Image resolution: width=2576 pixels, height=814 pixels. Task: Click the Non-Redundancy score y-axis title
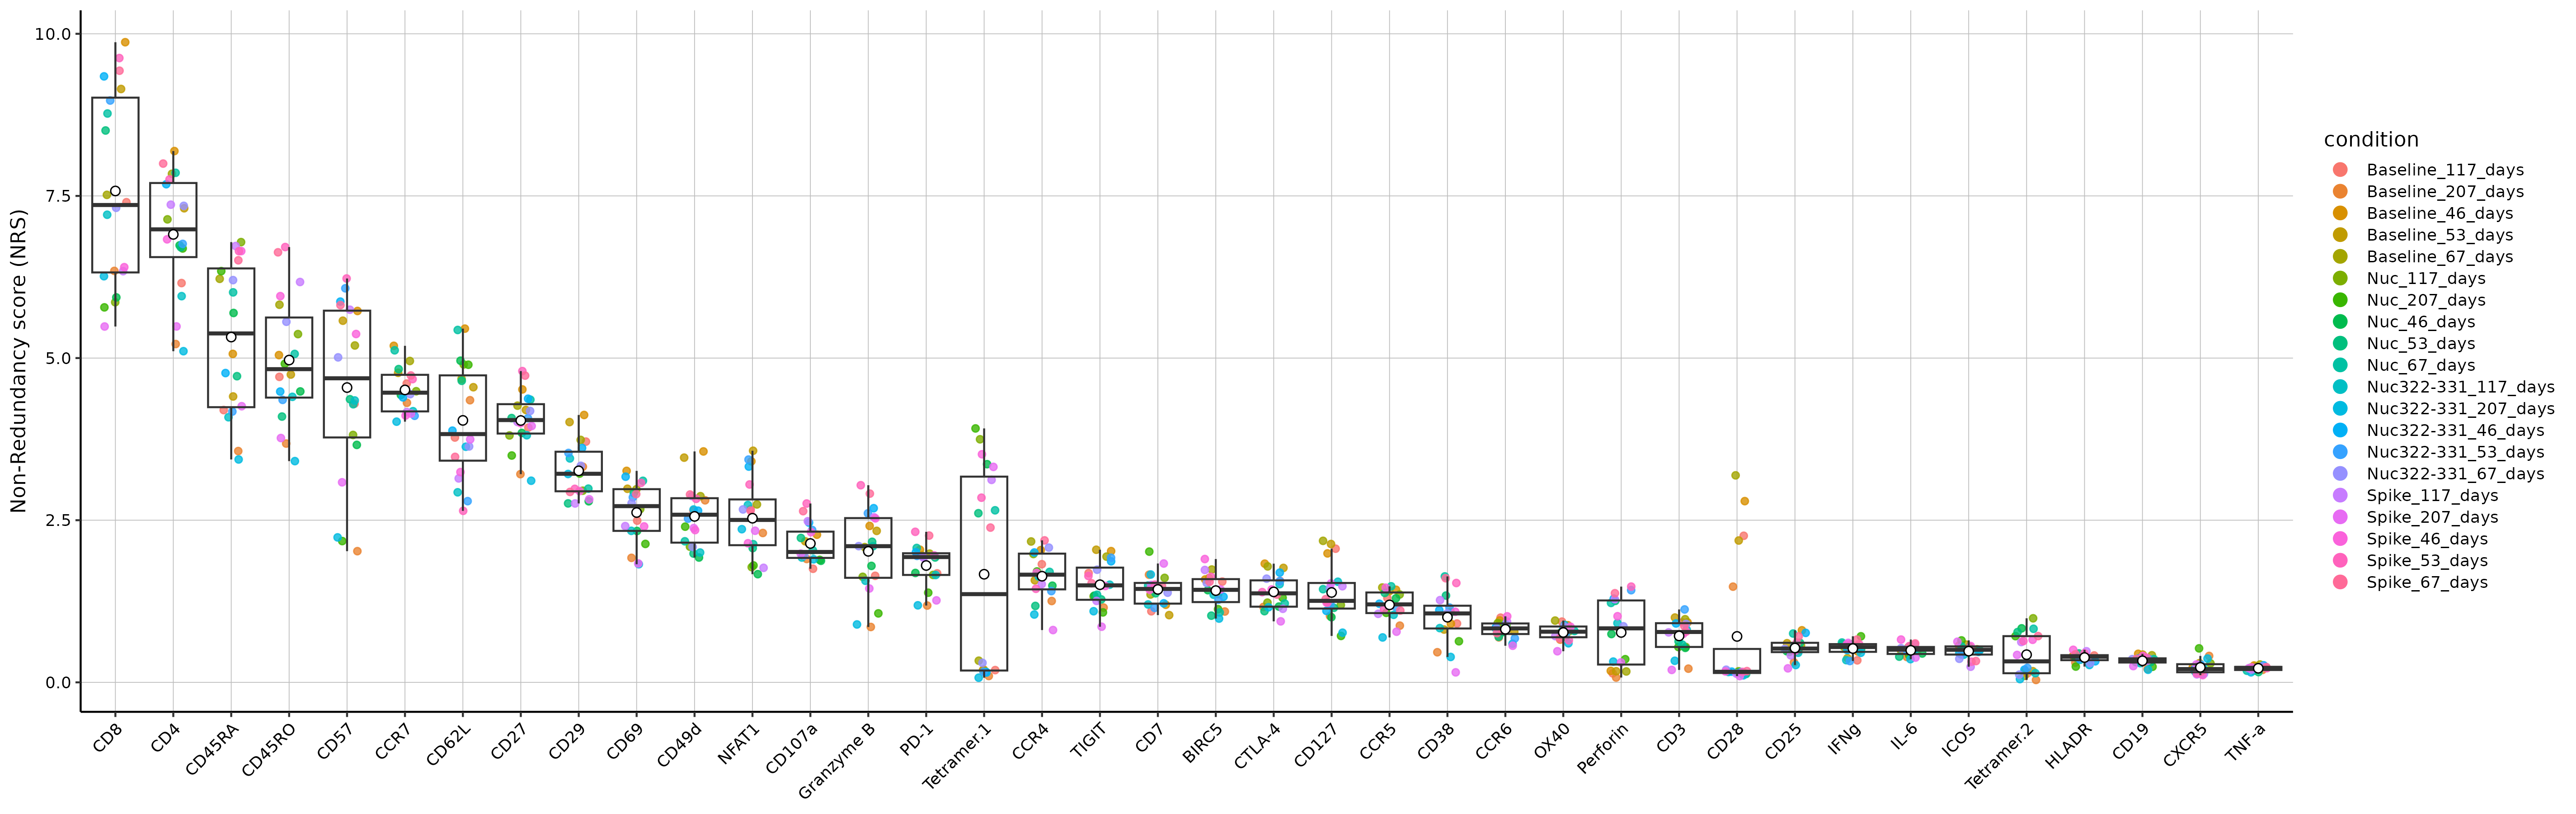(x=18, y=360)
